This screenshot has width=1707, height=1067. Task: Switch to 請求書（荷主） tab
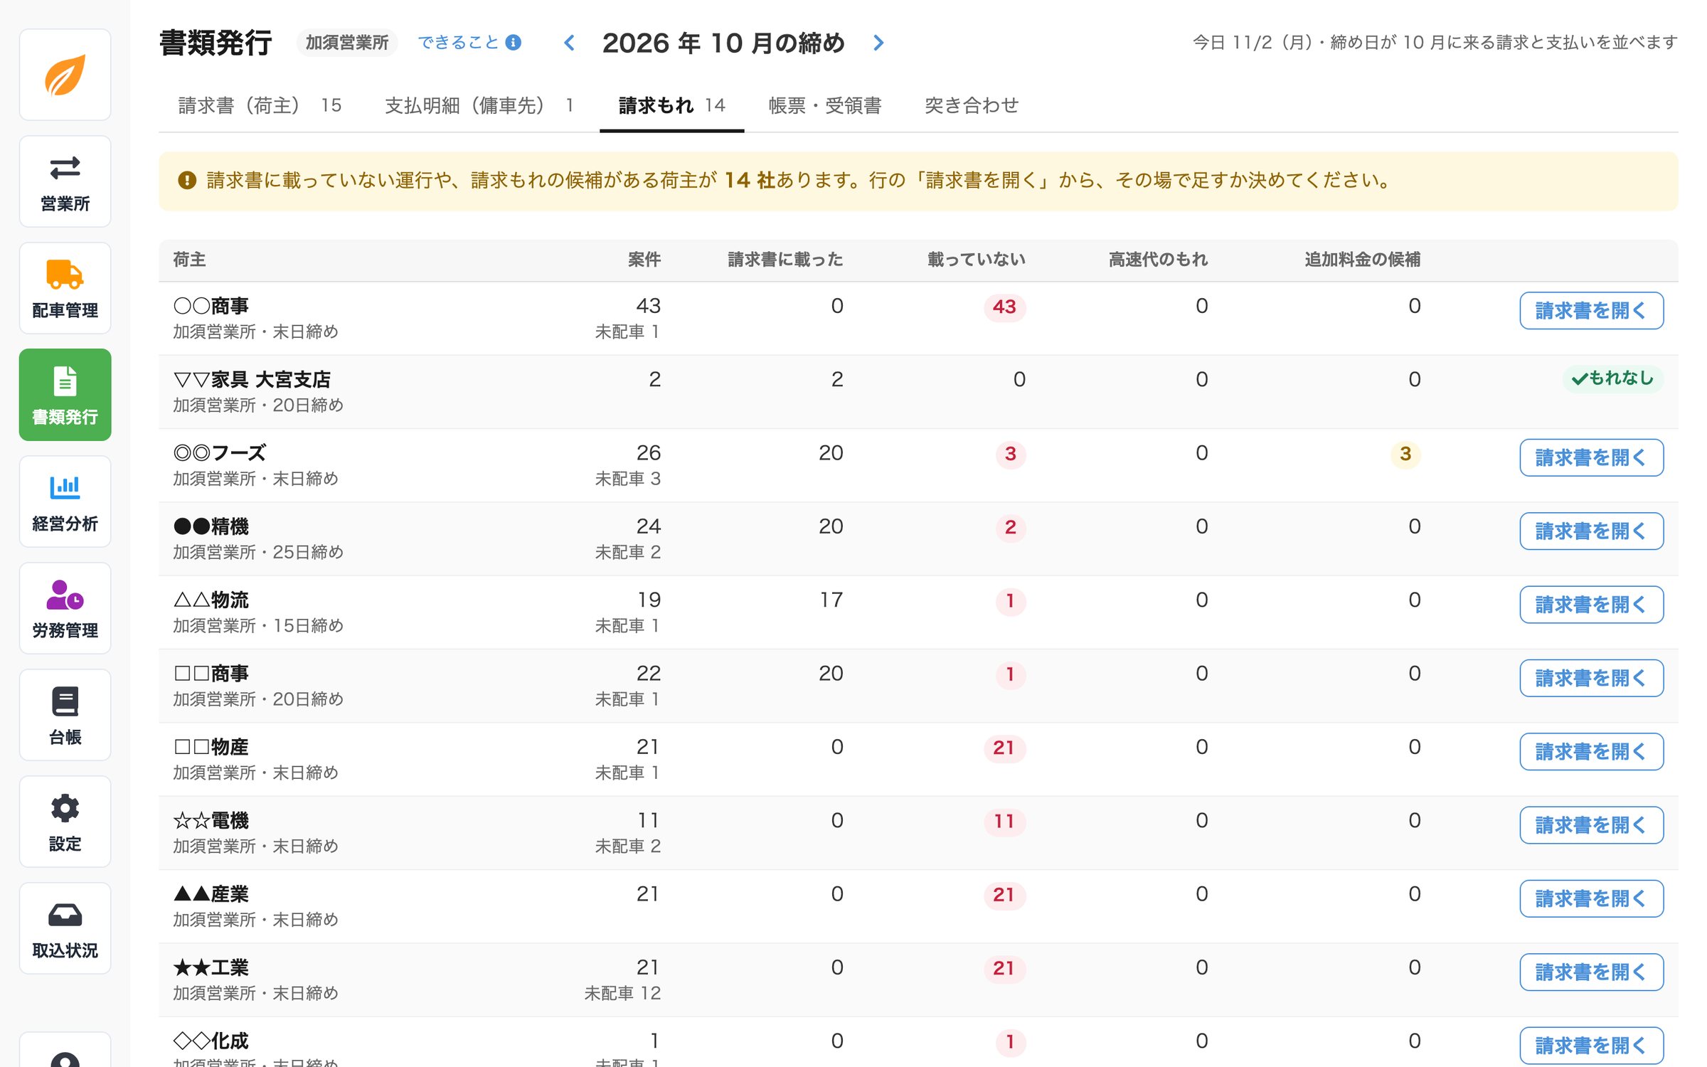(x=260, y=105)
